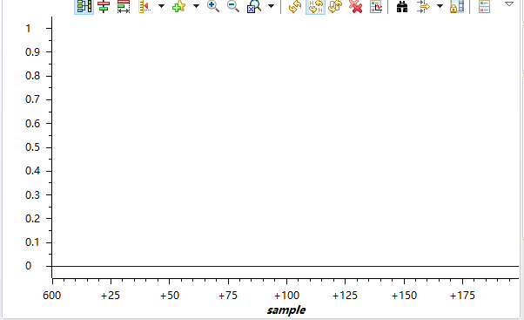Open the view menu triangle
Screen dimensions: 524x320
coord(509,4)
